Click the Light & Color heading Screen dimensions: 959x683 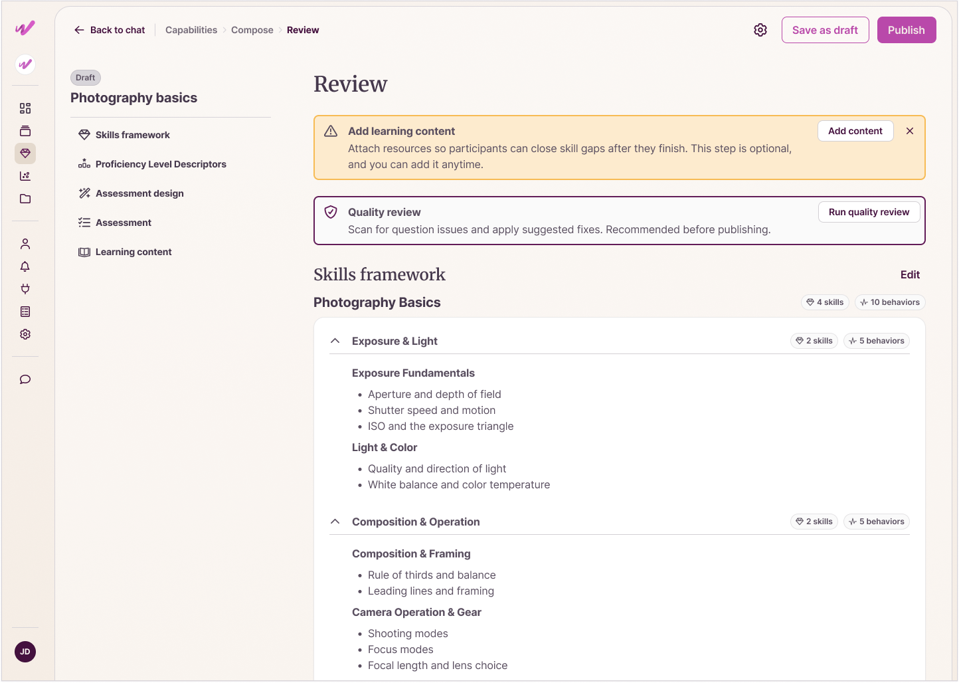click(385, 447)
